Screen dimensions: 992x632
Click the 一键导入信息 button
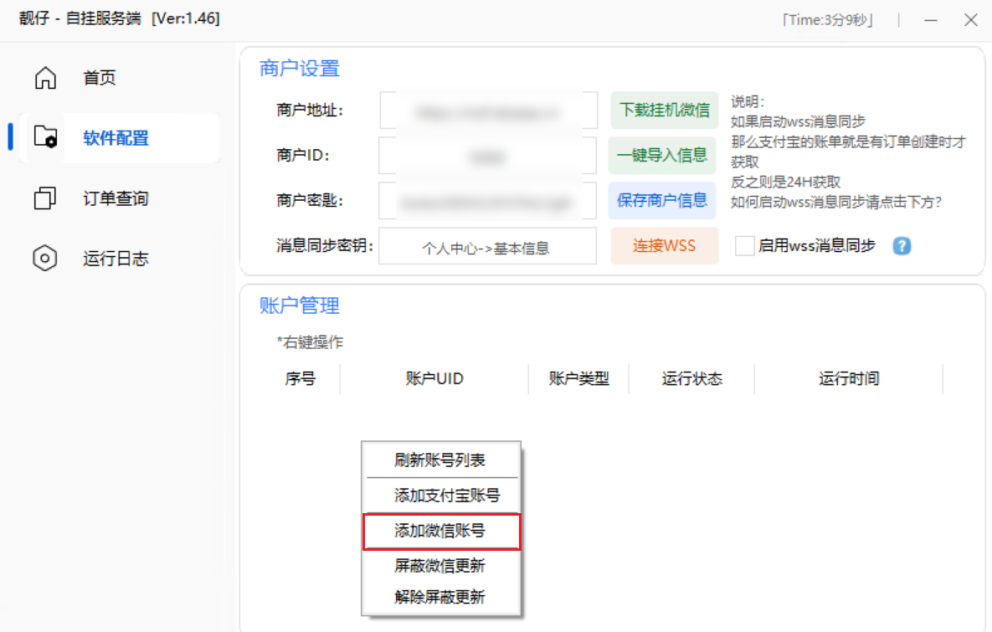coord(662,155)
